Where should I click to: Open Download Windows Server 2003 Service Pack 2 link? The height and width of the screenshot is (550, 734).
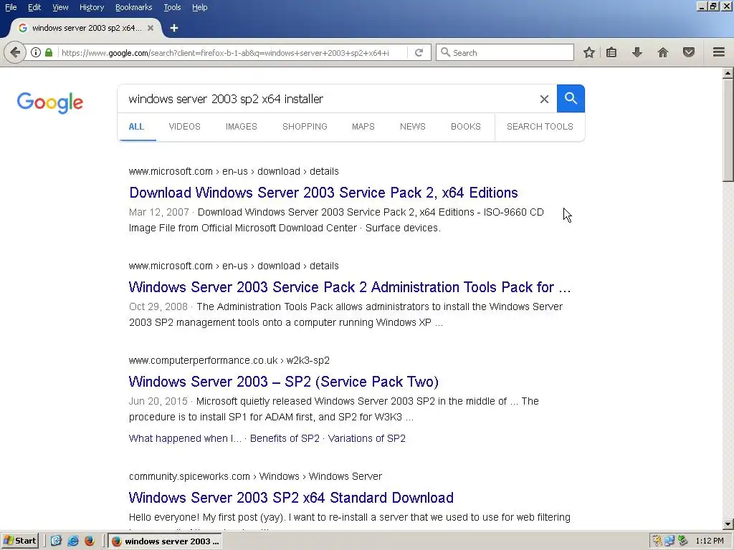click(323, 193)
